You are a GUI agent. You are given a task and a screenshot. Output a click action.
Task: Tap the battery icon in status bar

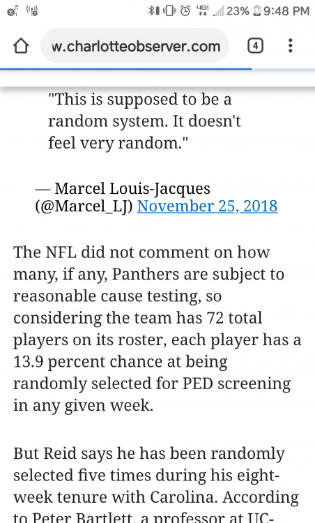click(256, 11)
